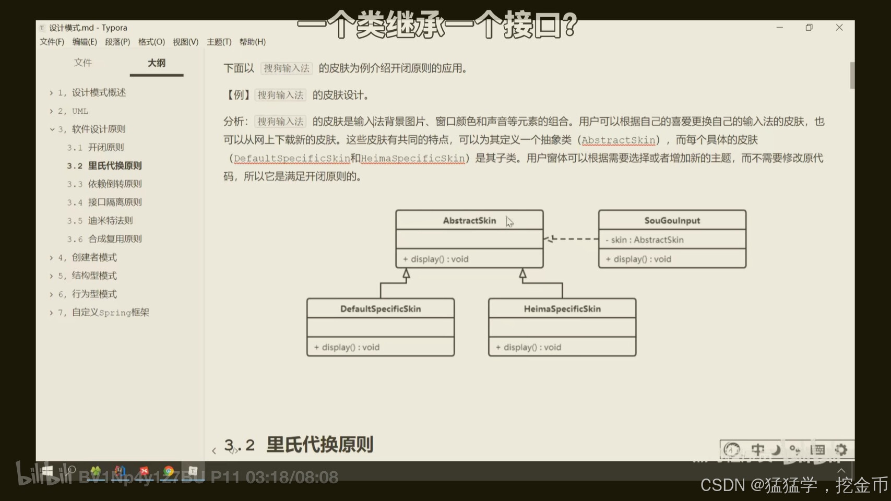Open the 编辑(E) menu
891x501 pixels.
tap(85, 42)
